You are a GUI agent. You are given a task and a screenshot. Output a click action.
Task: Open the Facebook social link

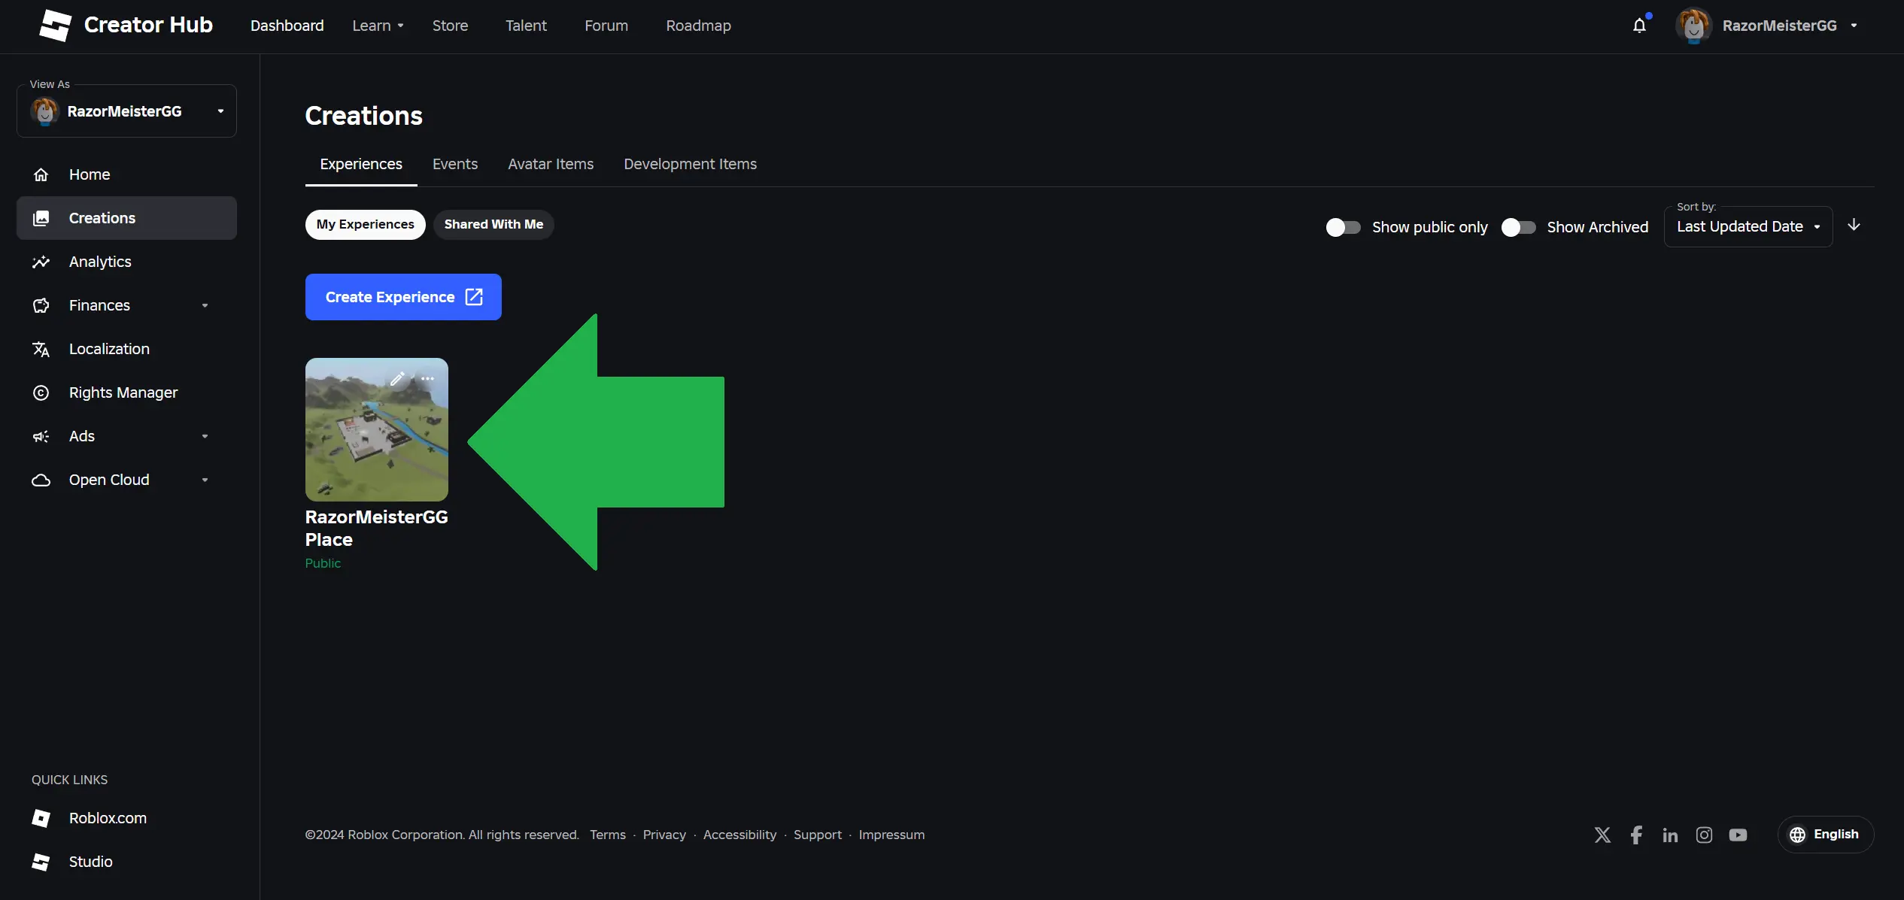coord(1636,835)
